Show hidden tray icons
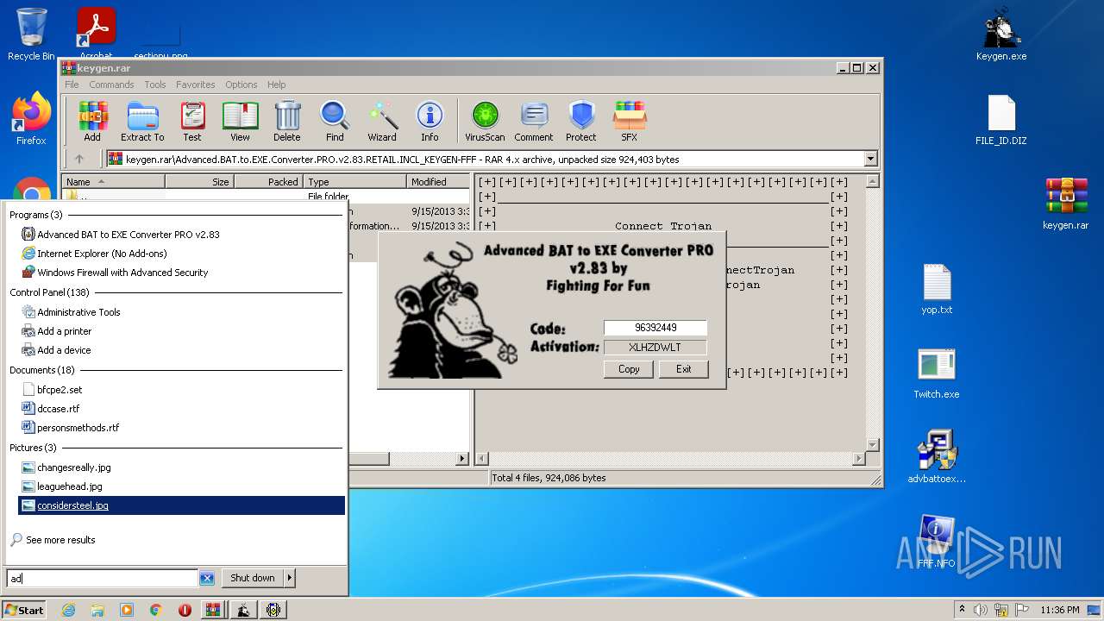Image resolution: width=1104 pixels, height=621 pixels. click(x=962, y=610)
